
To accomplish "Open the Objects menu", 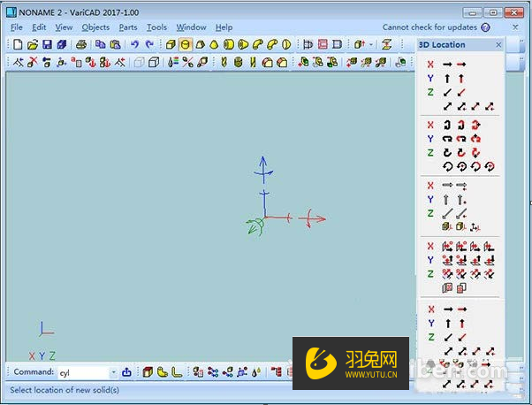I will [95, 27].
